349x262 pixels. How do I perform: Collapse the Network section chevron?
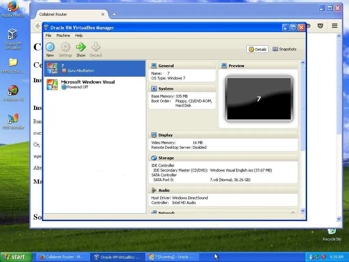(293, 212)
